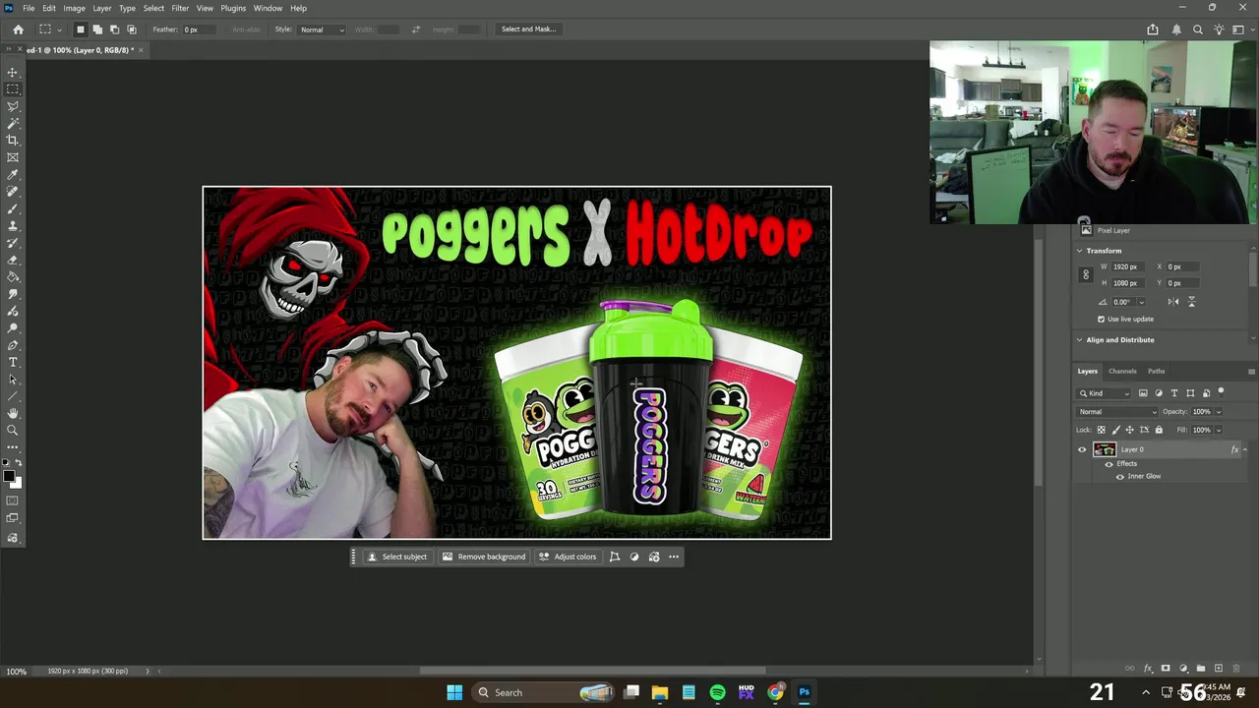Screen dimensions: 1259x708
Task: Select the History Brush tool
Action: [x=13, y=243]
